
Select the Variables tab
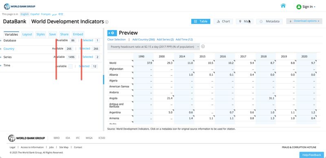pos(11,34)
